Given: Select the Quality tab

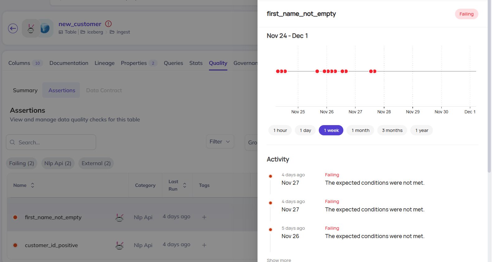Looking at the screenshot, I should point(218,63).
